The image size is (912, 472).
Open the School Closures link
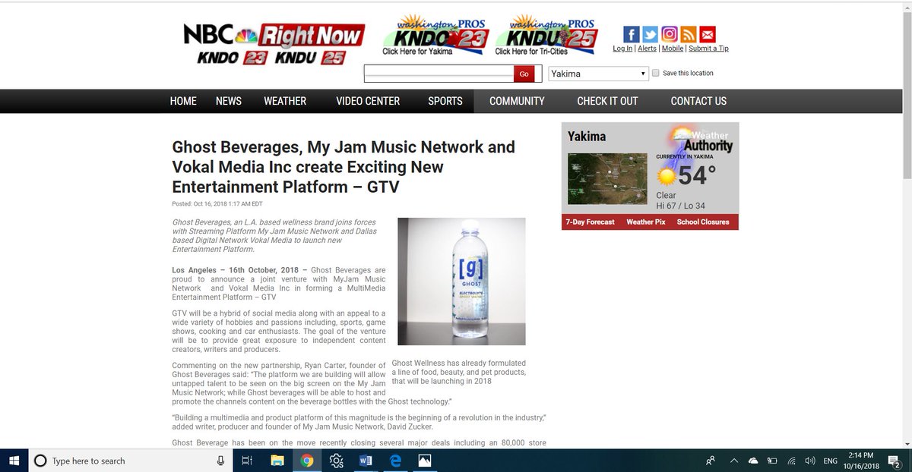(x=703, y=222)
